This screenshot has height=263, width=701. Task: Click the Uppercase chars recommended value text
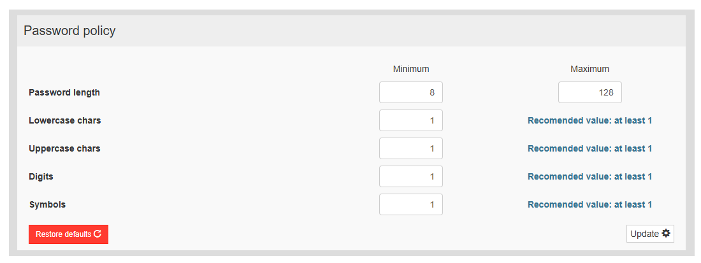pos(589,148)
